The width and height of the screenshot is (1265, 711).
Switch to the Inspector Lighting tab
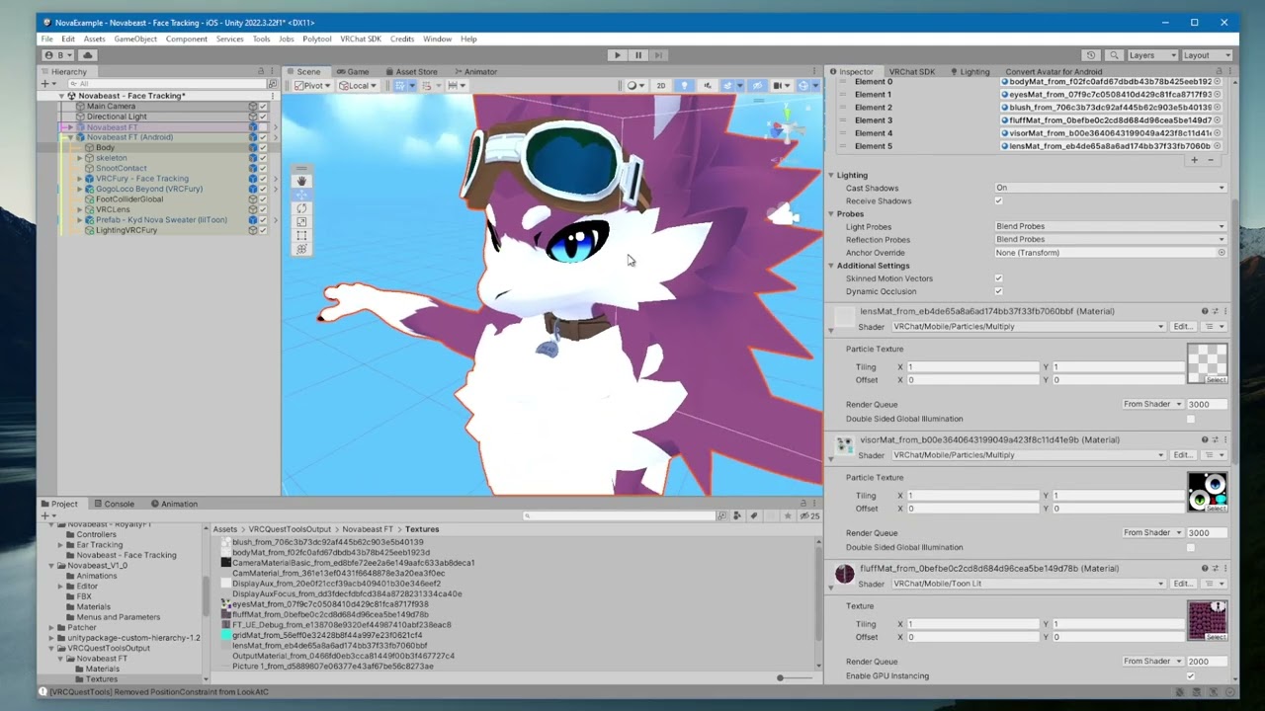[970, 72]
